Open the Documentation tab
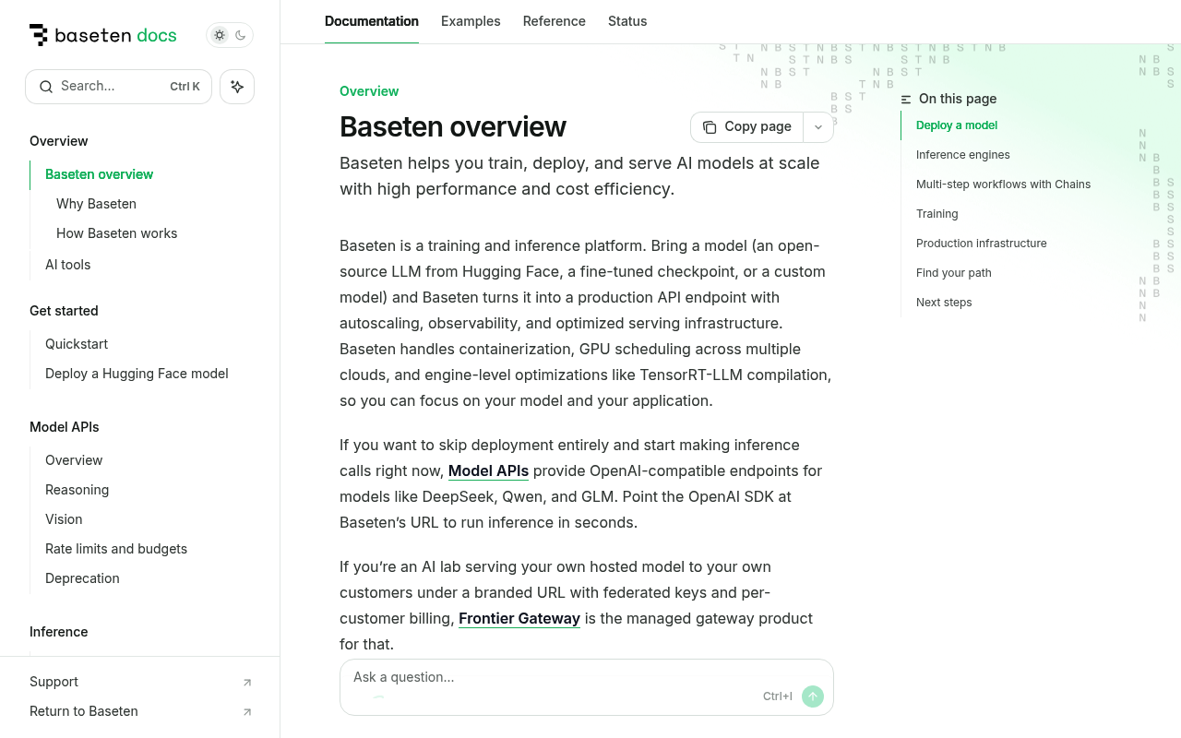Image resolution: width=1181 pixels, height=738 pixels. tap(372, 21)
